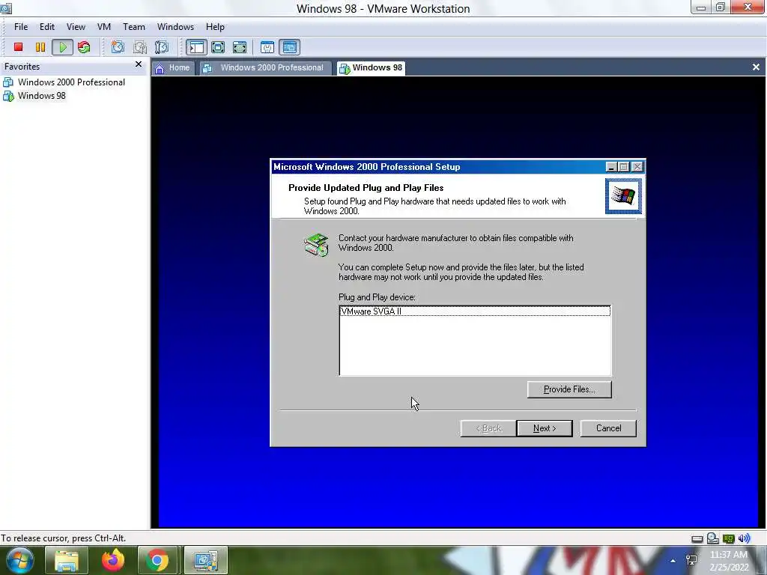Click the network adapter status bar icon
The width and height of the screenshot is (767, 575).
pyautogui.click(x=729, y=539)
